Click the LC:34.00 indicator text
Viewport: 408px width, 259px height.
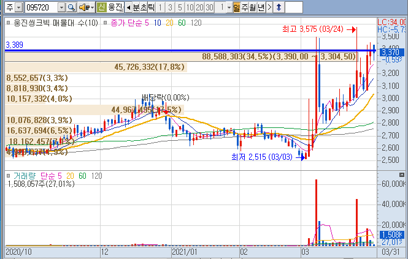[391, 22]
